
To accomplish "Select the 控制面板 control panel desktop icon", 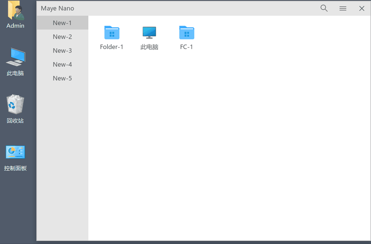I will coord(15,152).
